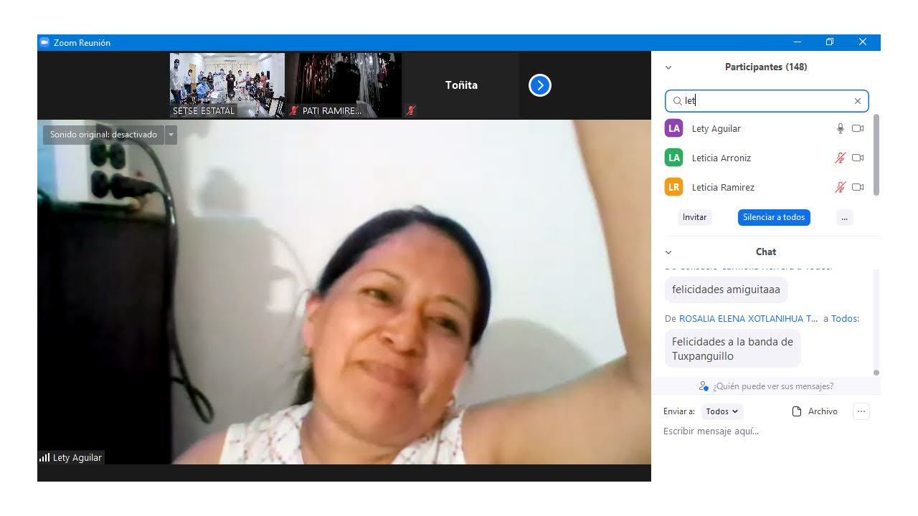Toggle Sonido original desactivado button

pyautogui.click(x=103, y=135)
